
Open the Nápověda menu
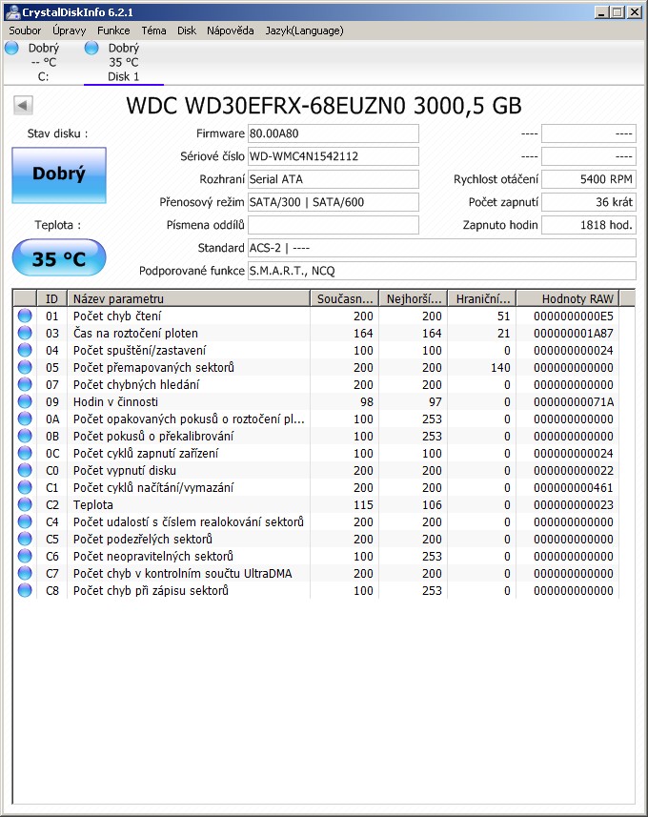(x=231, y=31)
